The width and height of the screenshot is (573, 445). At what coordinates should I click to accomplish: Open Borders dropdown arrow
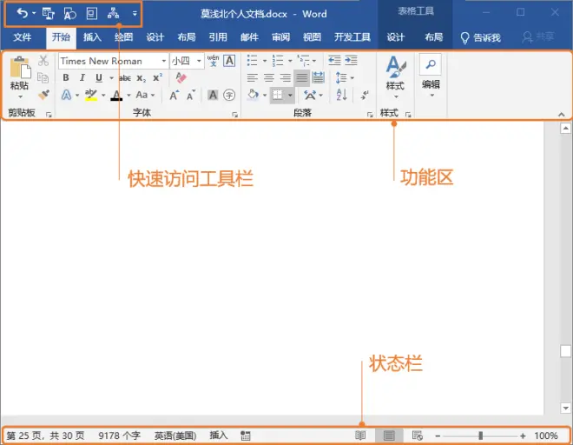tap(290, 95)
